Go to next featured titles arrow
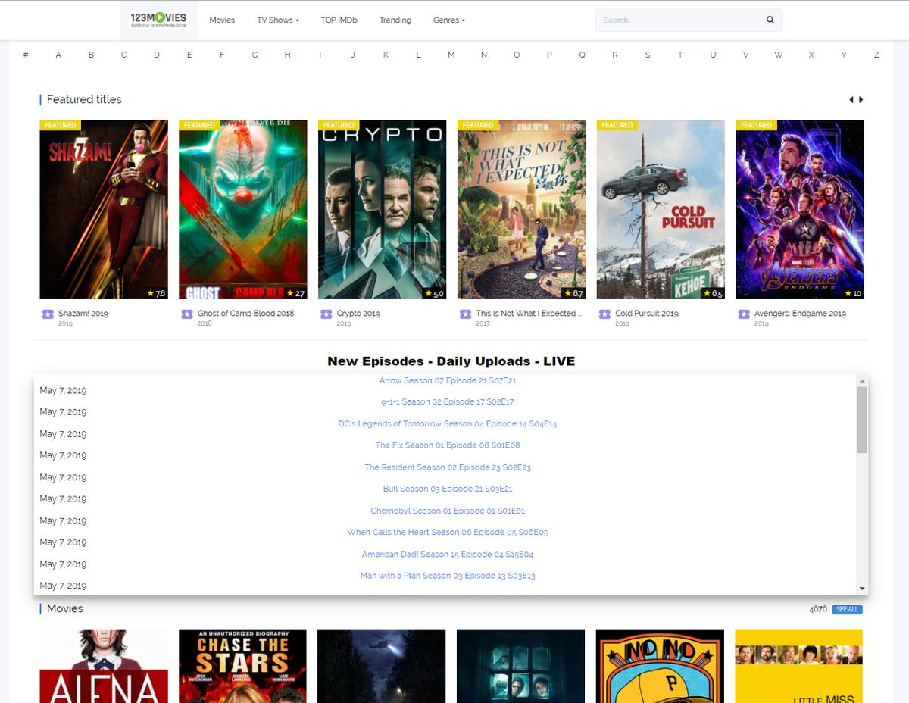The image size is (909, 703). click(x=861, y=100)
